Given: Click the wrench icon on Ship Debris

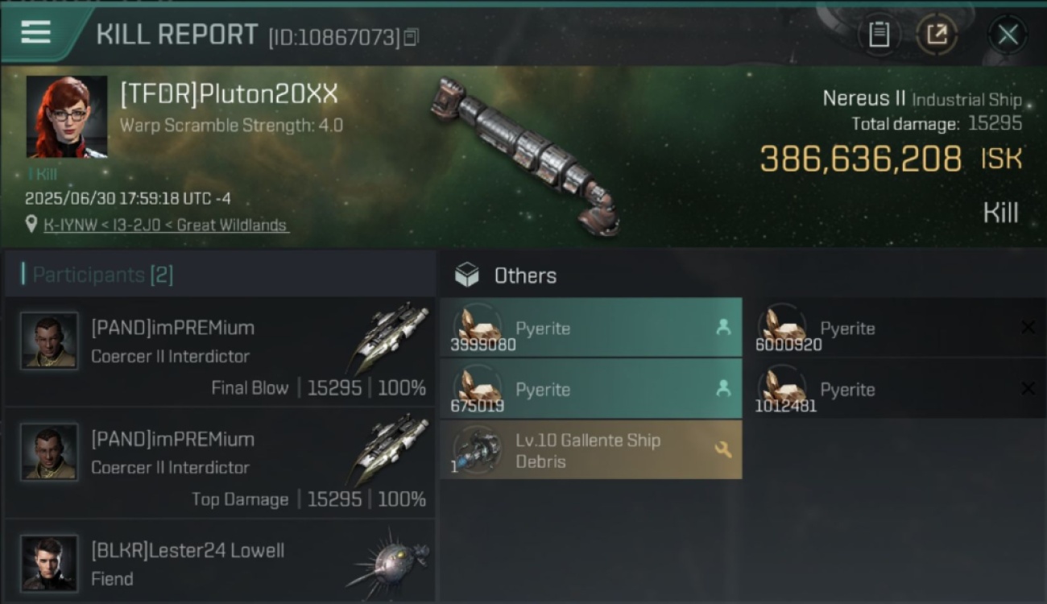Looking at the screenshot, I should coord(722,450).
